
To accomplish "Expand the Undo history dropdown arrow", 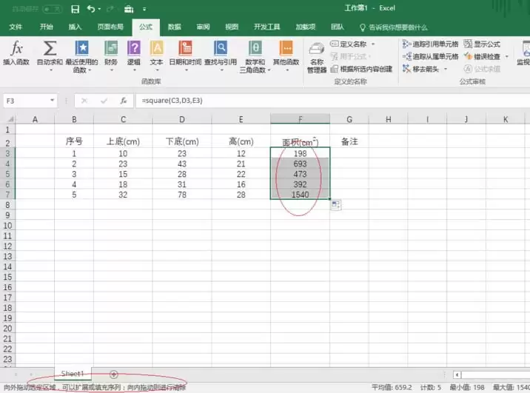I will (x=99, y=9).
